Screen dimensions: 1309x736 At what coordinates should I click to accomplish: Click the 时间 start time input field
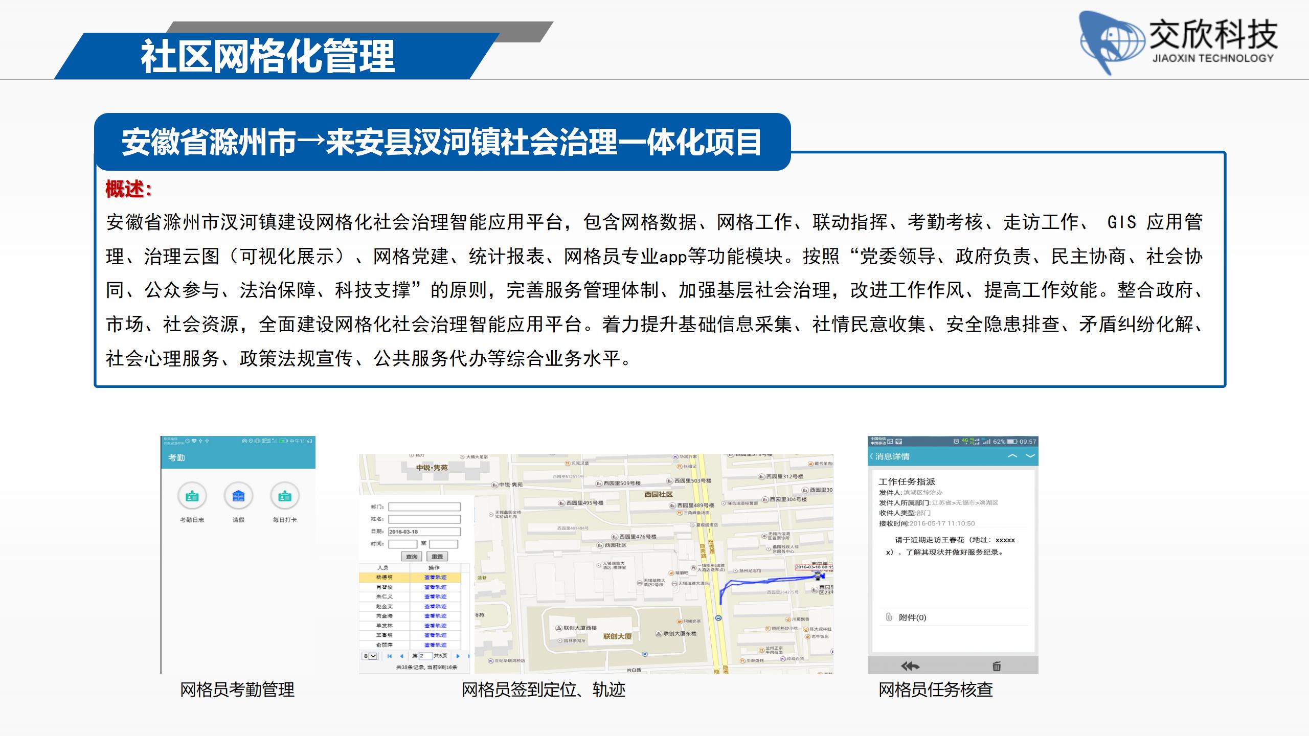[x=403, y=544]
